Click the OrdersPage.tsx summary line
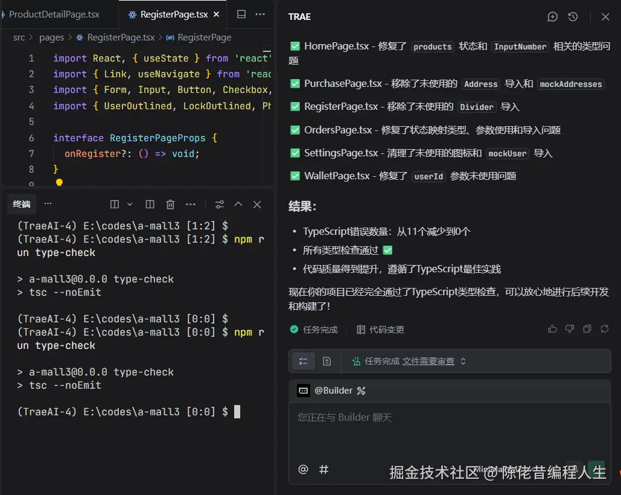Image resolution: width=621 pixels, height=495 pixels. (425, 130)
